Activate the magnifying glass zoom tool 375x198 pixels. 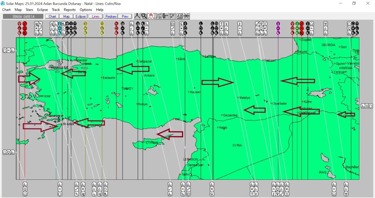point(144,16)
